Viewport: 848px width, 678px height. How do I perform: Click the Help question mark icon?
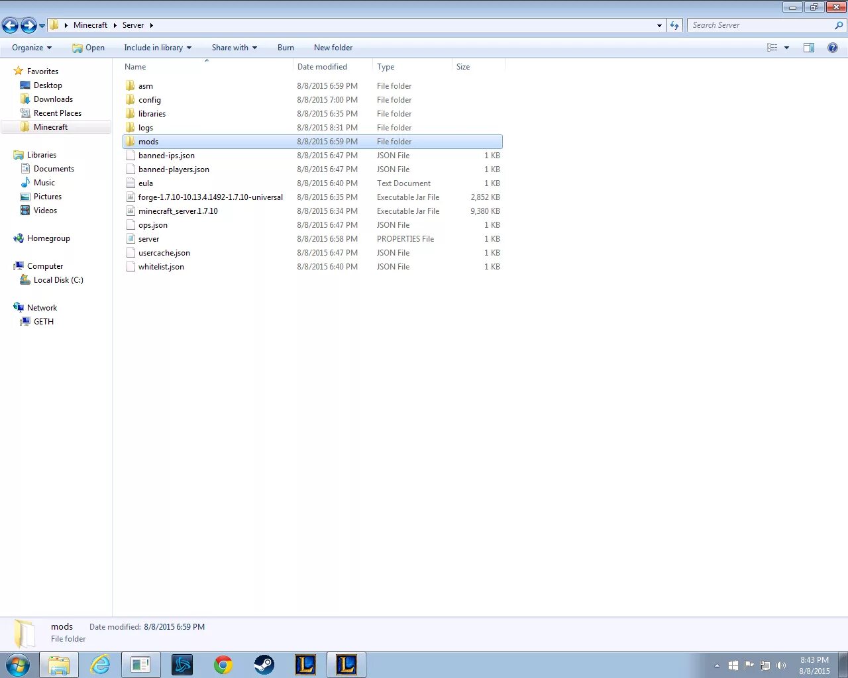tap(833, 48)
